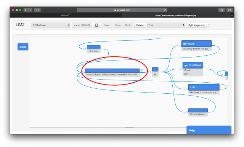This screenshot has width=244, height=147.
Task: Click the arrowhead entering the lt100 node
Action: (x=186, y=89)
